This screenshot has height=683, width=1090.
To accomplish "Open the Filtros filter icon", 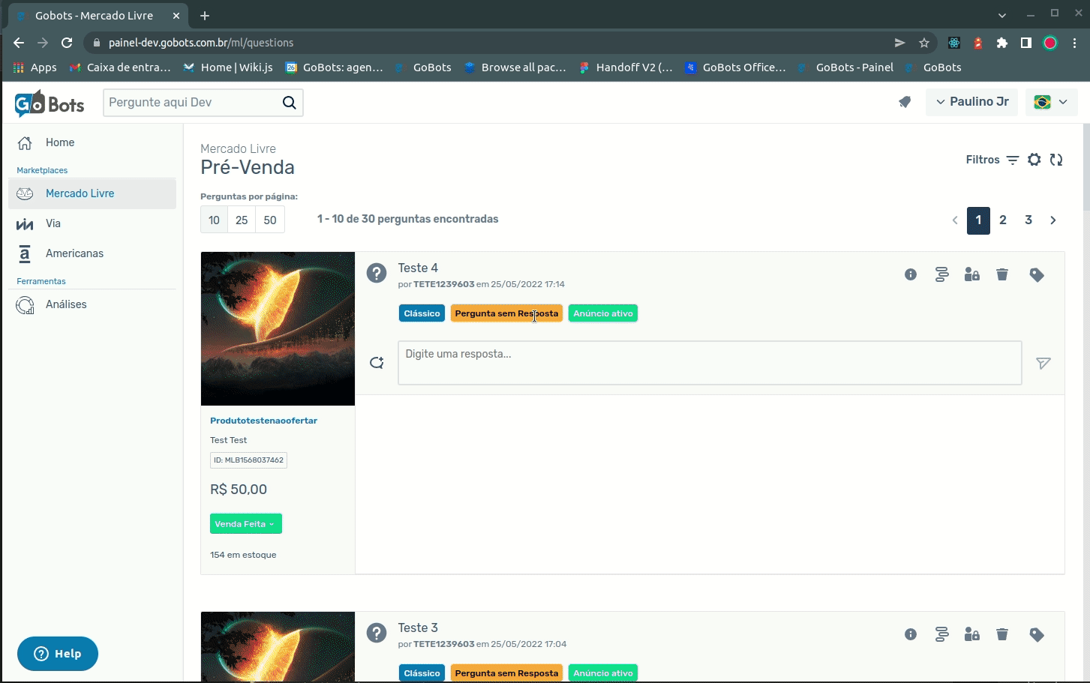I will [x=1013, y=160].
